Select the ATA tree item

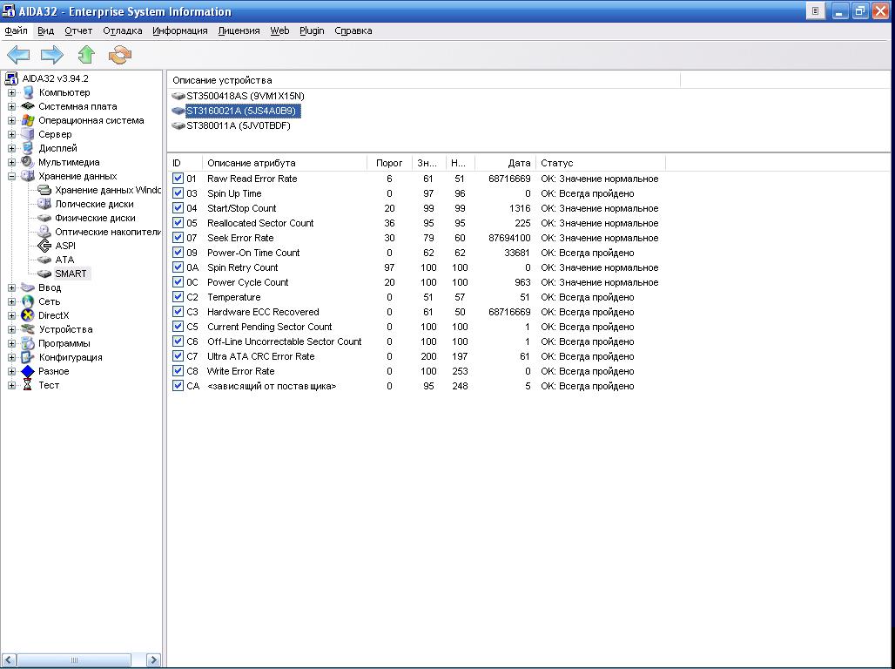tap(64, 260)
